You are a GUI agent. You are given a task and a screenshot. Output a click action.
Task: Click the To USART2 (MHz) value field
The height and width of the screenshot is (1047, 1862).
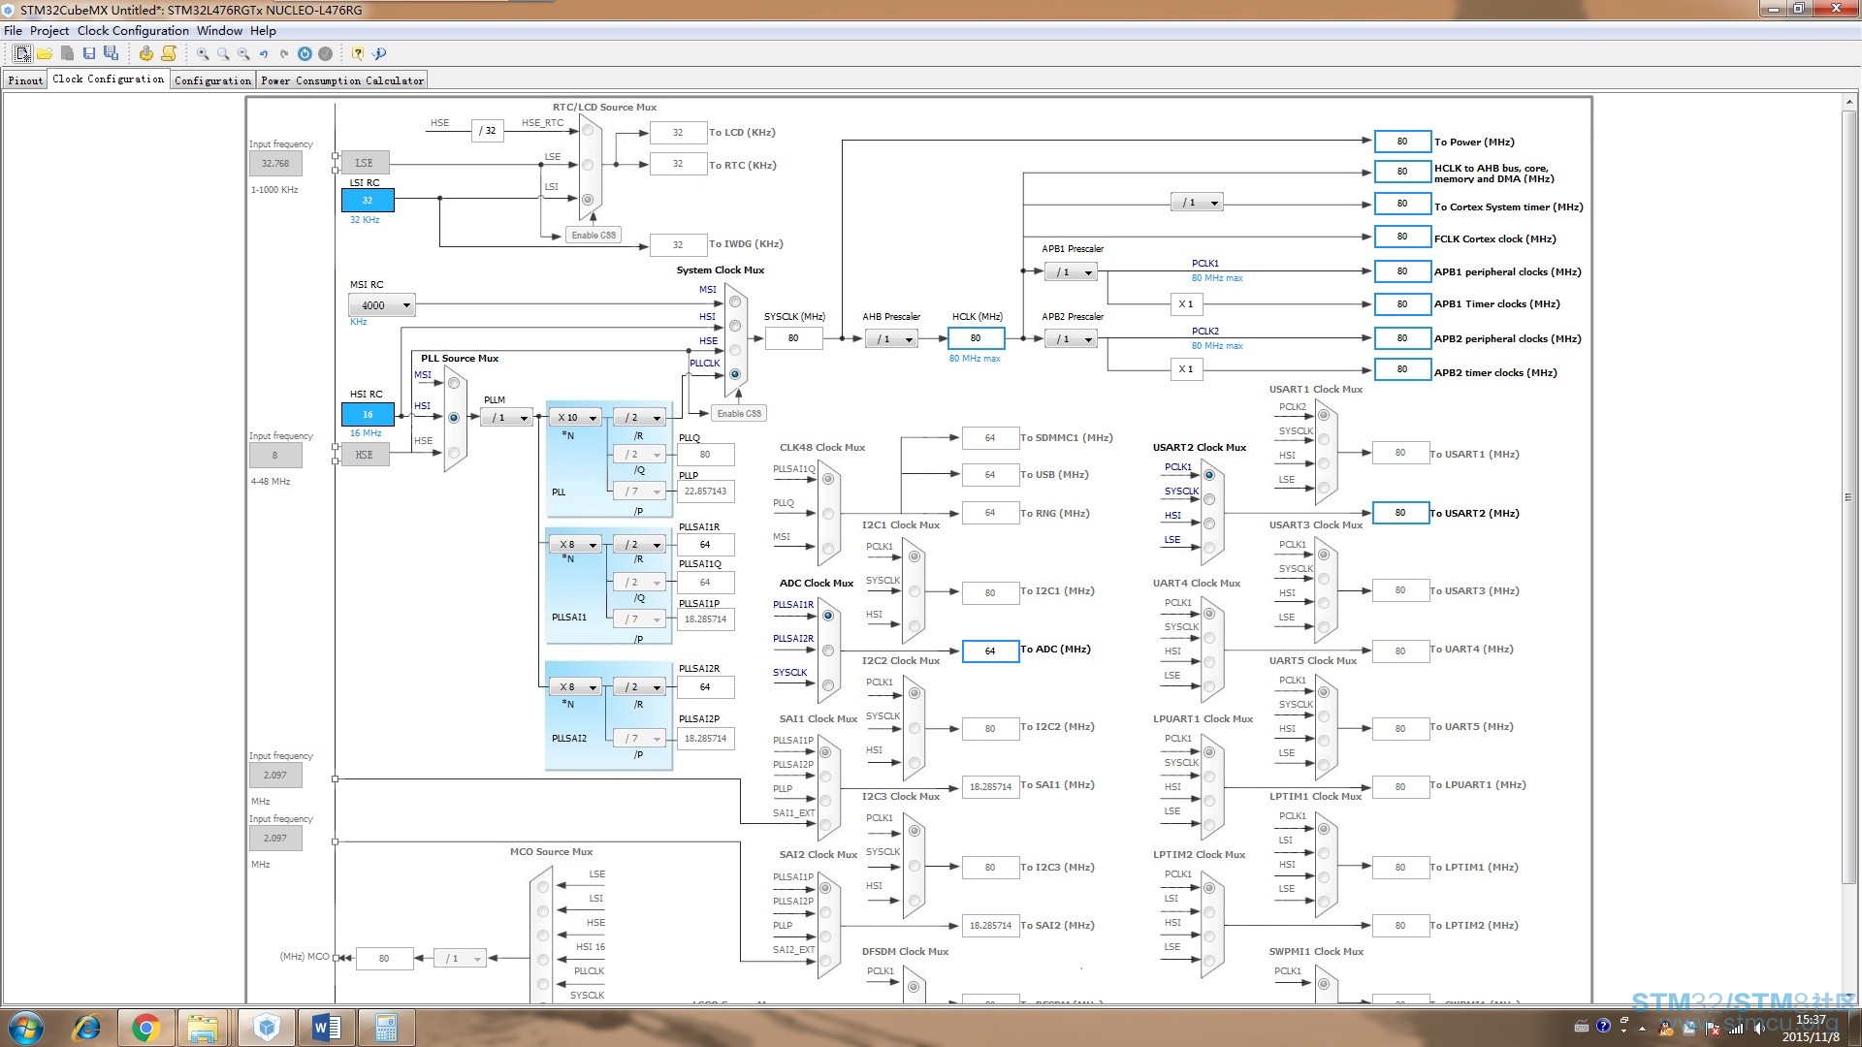[1400, 513]
